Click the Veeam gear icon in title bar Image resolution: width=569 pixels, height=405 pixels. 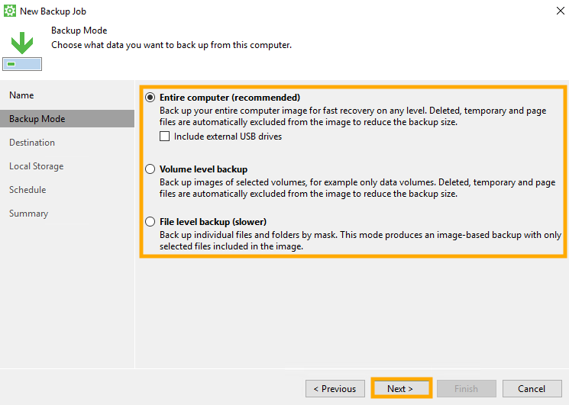pos(10,10)
